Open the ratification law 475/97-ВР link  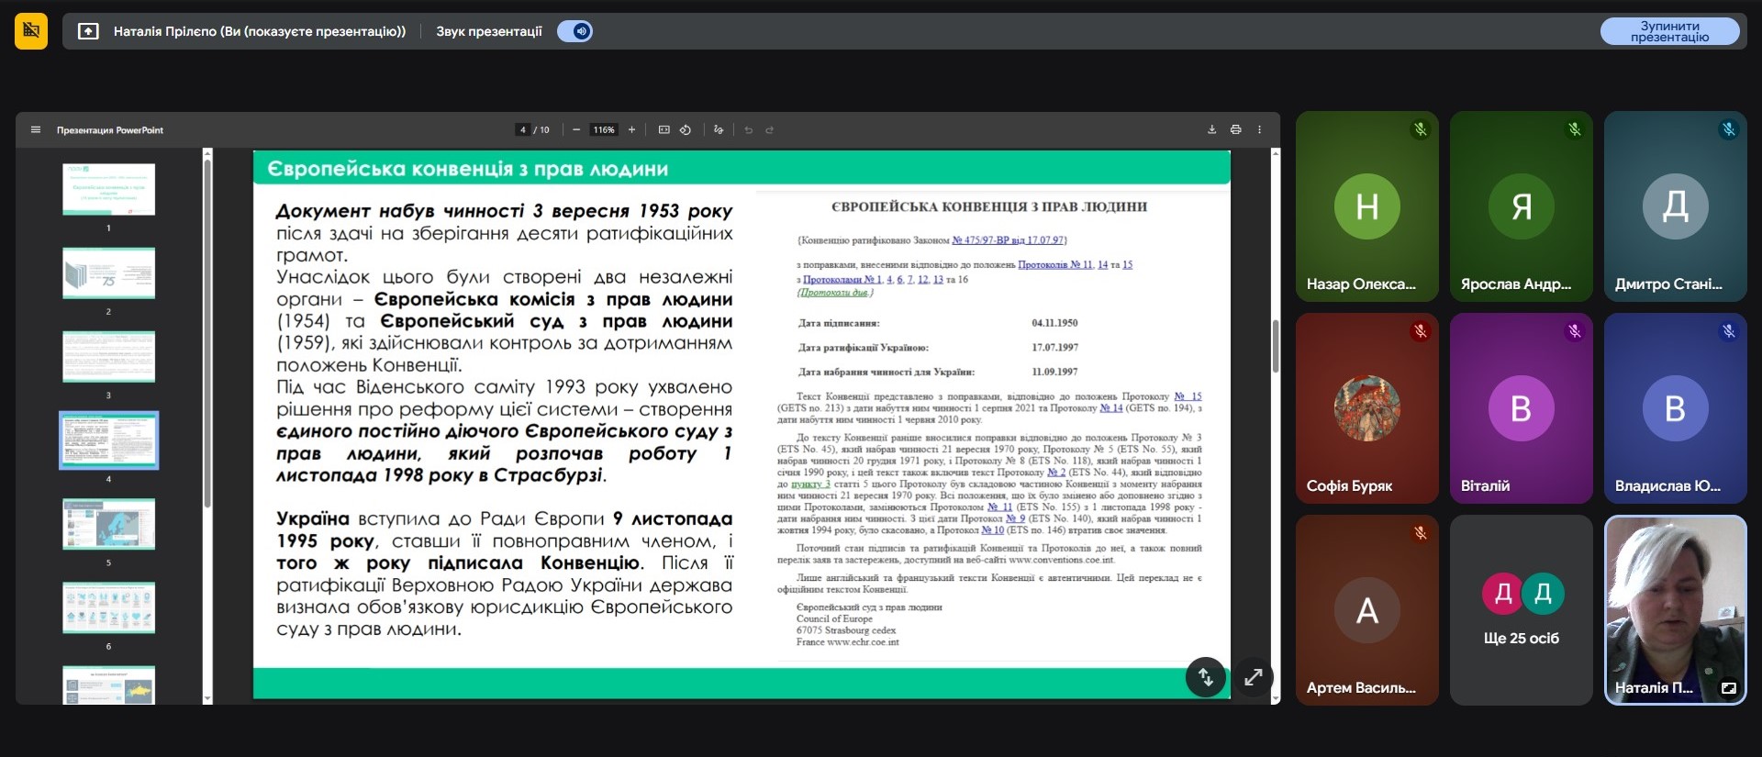1008,240
